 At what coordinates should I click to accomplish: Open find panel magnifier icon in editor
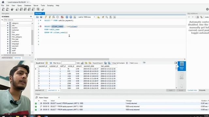click(107, 17)
